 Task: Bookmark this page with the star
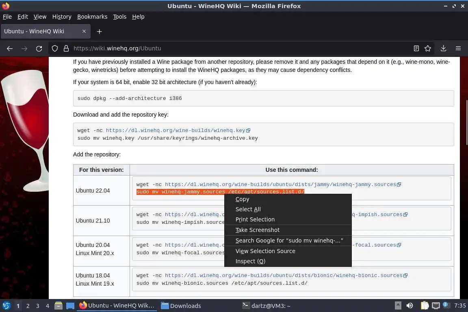click(428, 48)
